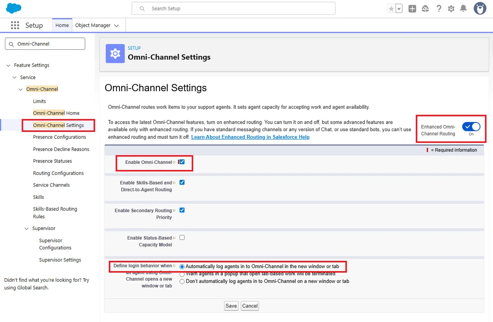Image resolution: width=493 pixels, height=322 pixels.
Task: Open Omni-Channel Home in the sidebar
Action: pos(56,113)
